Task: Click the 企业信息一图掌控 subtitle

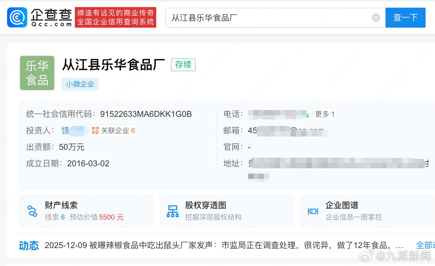Action: point(354,217)
